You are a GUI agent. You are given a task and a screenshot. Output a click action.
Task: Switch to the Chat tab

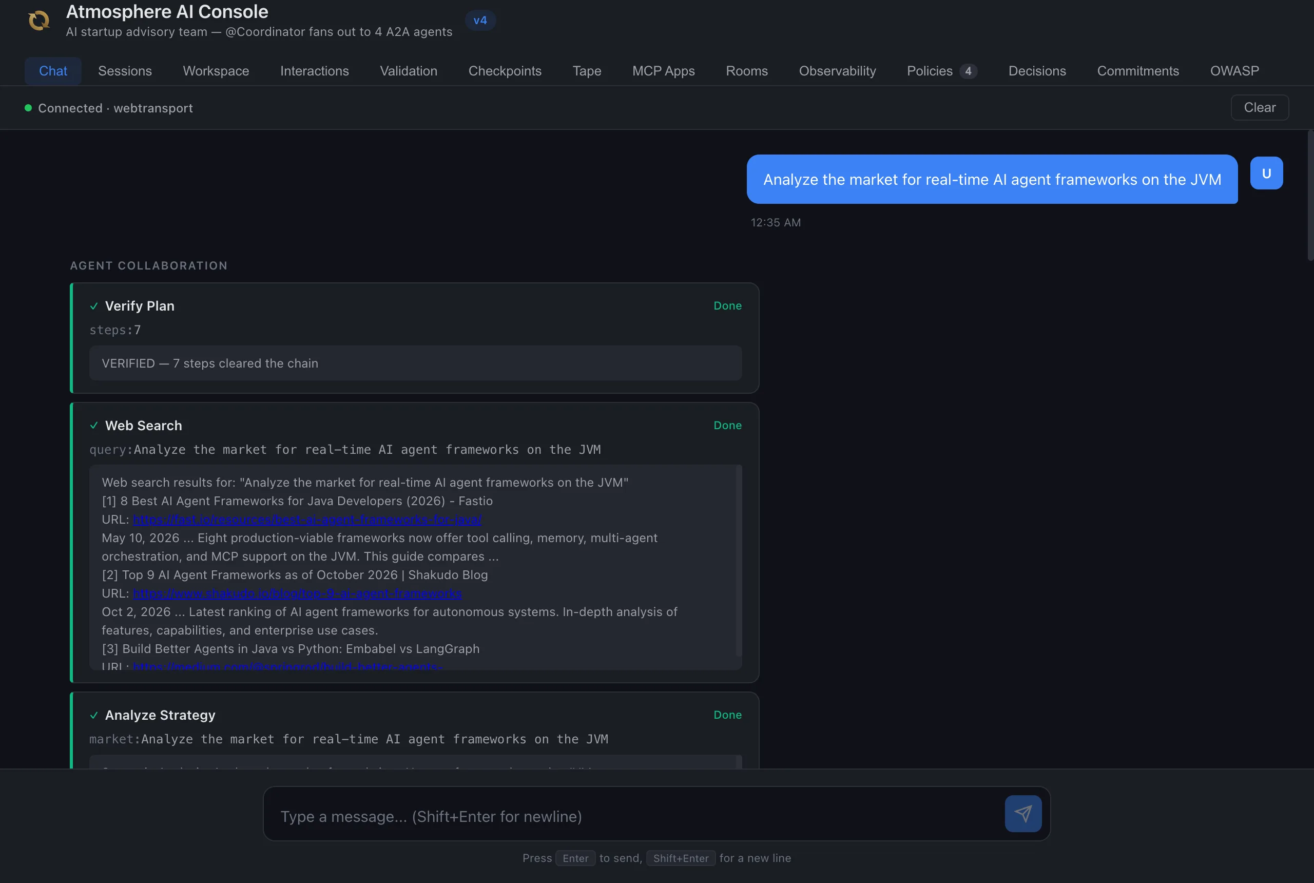[53, 71]
